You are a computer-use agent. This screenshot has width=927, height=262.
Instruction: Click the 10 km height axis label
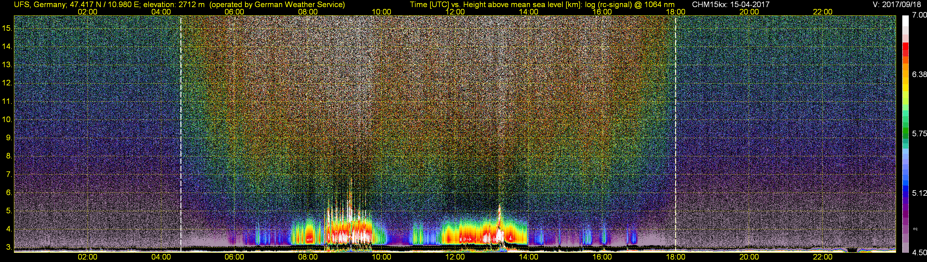7,120
